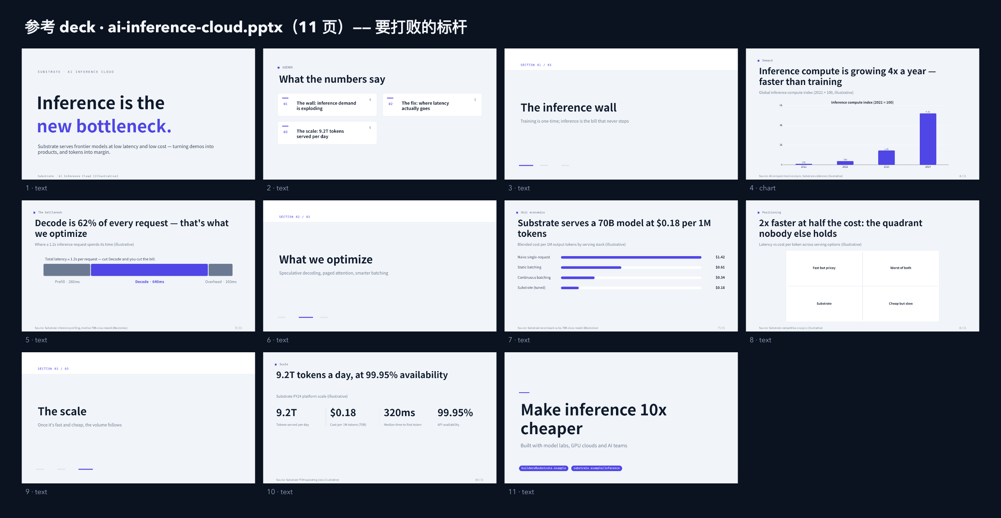Click the '5 · text' slide label
This screenshot has height=518, width=1001.
(36, 340)
